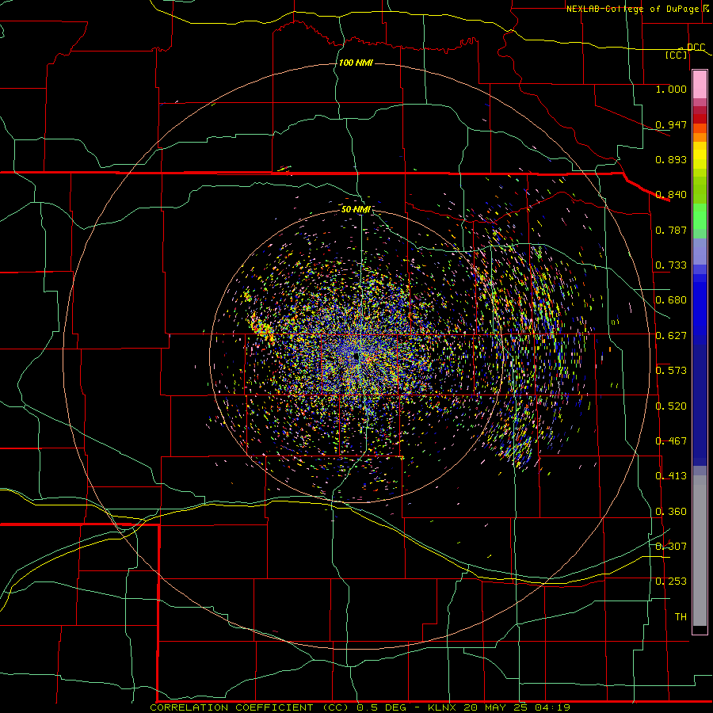The image size is (713, 713).
Task: Pick the bright green swatch on the color bar
Action: tap(700, 216)
